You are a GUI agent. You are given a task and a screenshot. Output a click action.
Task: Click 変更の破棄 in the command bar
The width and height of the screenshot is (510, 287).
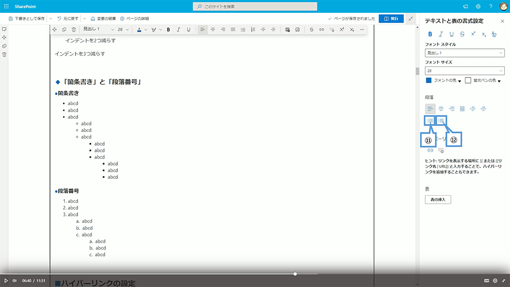[x=103, y=19]
